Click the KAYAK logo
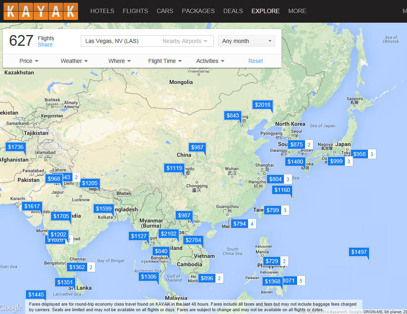This screenshot has height=314, width=407. coord(41,12)
